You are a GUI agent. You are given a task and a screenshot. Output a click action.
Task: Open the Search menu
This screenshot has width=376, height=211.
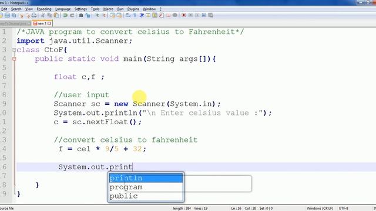click(x=16, y=9)
